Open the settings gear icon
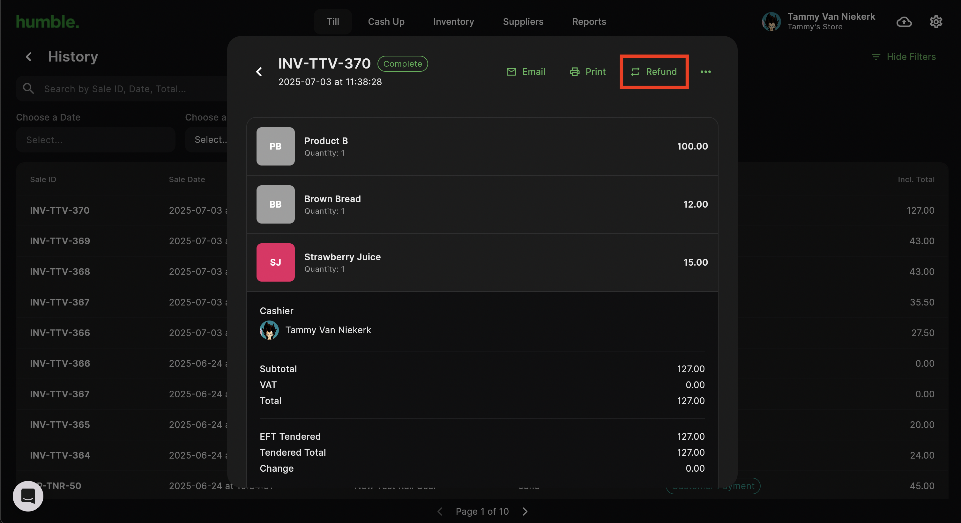961x523 pixels. click(x=935, y=22)
